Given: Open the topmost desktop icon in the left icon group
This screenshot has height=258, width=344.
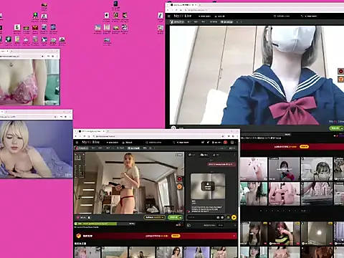Looking at the screenshot, I should click(x=44, y=6).
